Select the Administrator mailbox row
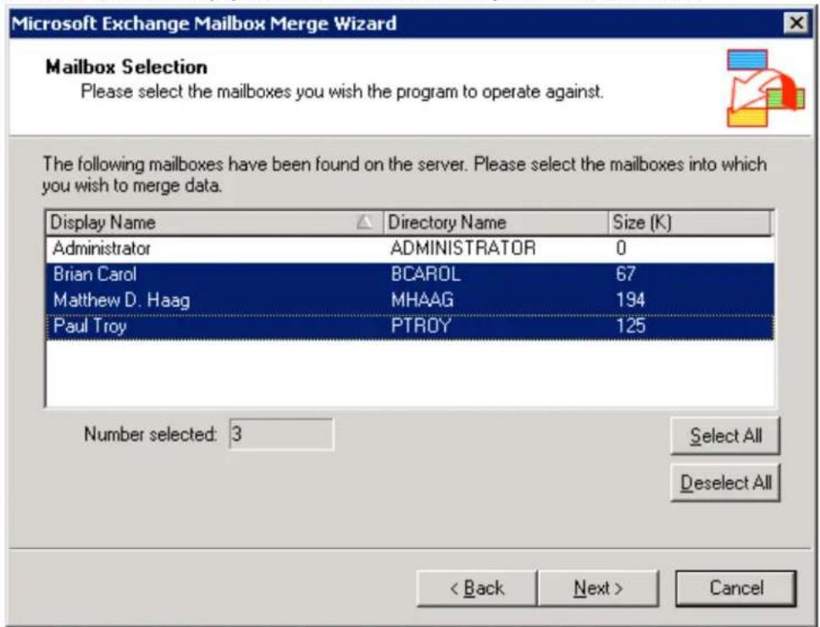 tap(410, 248)
